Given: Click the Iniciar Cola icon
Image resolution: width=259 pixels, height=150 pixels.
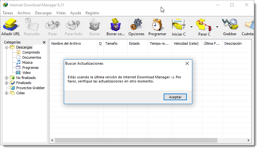Looking at the screenshot, I should click(179, 25).
